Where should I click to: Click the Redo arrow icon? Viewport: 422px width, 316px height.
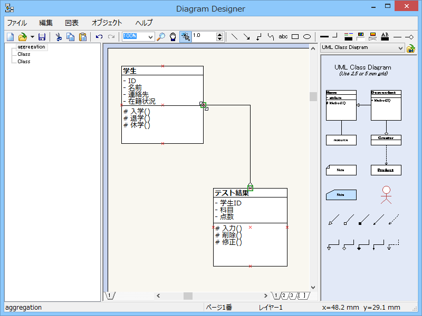tap(111, 37)
